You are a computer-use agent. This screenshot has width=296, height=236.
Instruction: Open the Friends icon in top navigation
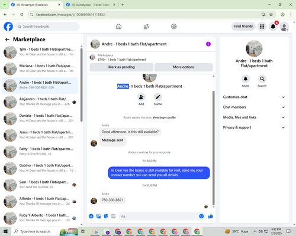tap(146, 27)
